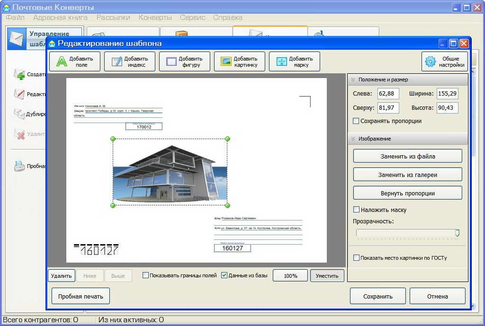The height and width of the screenshot is (326, 485).
Task: Toggle the Наложить маску checkbox
Action: point(357,210)
